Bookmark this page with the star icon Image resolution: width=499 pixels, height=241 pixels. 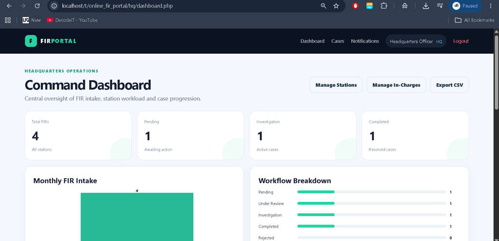[336, 6]
